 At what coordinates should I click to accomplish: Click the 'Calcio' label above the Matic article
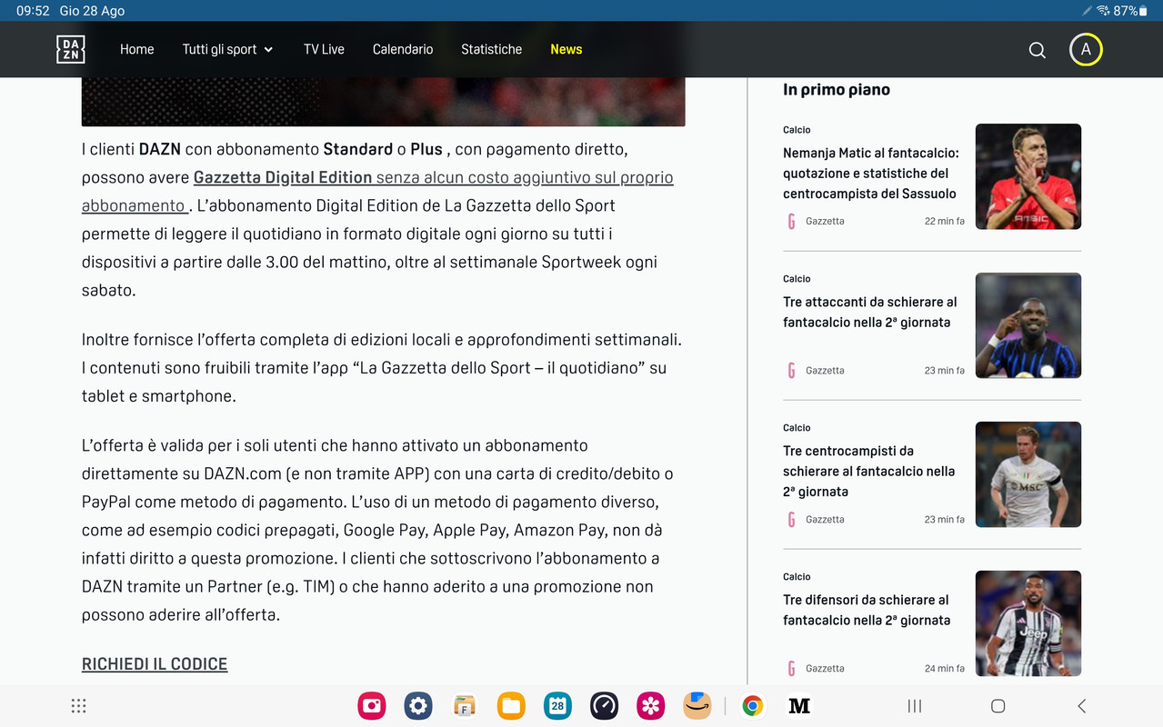pyautogui.click(x=797, y=130)
